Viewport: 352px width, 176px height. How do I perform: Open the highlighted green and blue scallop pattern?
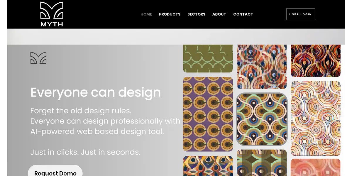262,119
